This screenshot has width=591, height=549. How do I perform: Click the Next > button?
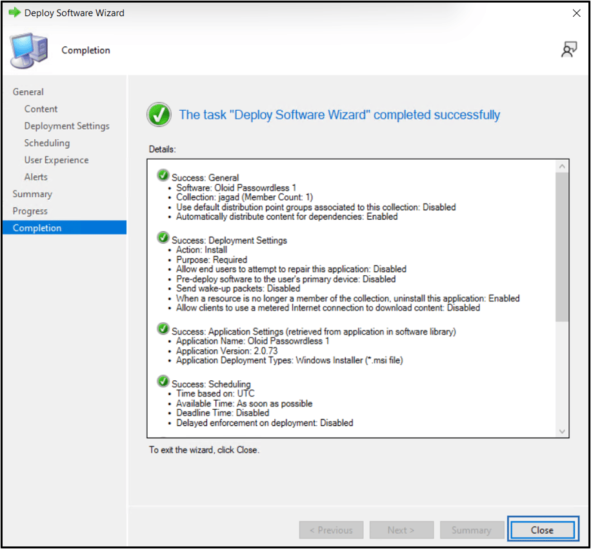(x=401, y=530)
